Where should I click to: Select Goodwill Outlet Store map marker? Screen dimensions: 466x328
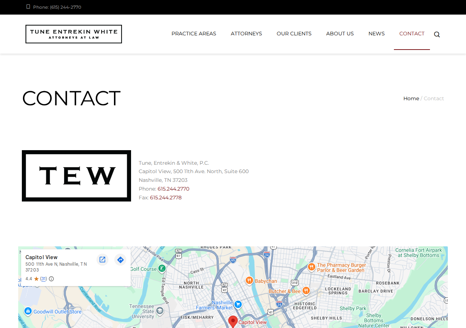pyautogui.click(x=28, y=311)
